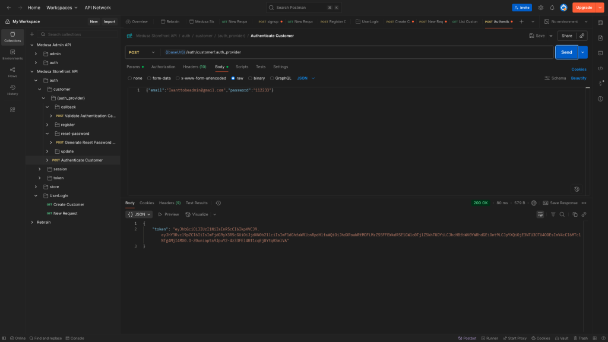Click the request URL field
The image size is (608, 342).
[357, 52]
